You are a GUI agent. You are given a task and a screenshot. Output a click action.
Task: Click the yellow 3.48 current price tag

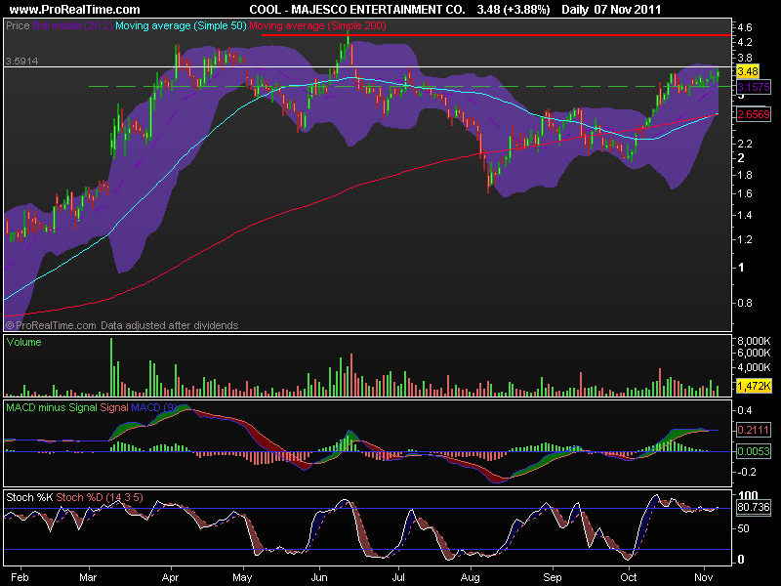(748, 71)
